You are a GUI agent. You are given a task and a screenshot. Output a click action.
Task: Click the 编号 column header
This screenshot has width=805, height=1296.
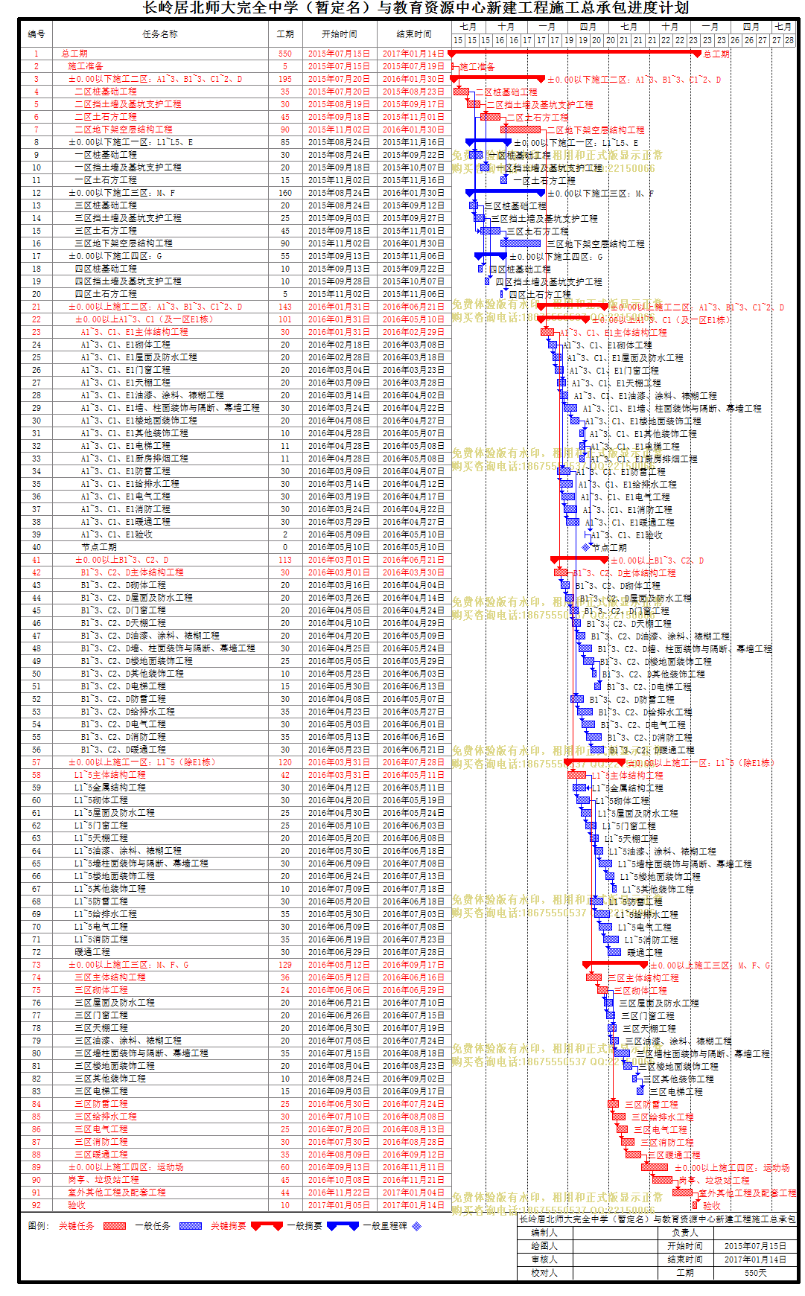pyautogui.click(x=36, y=34)
